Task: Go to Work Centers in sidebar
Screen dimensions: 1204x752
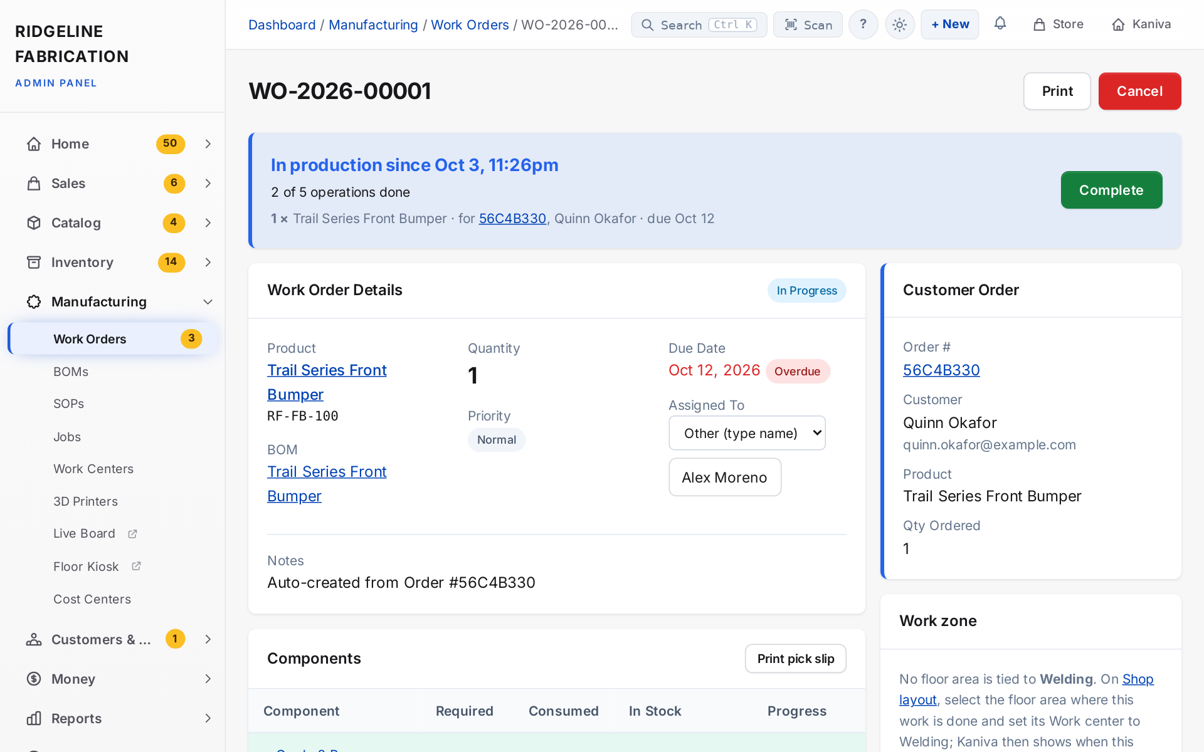Action: (93, 469)
